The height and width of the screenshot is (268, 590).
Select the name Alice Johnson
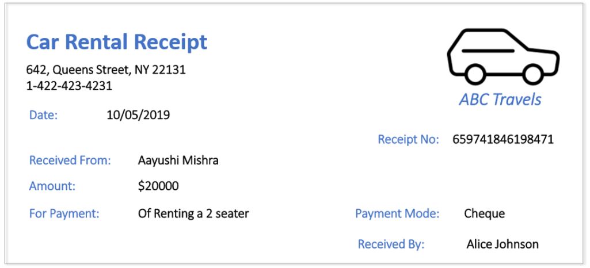click(x=503, y=244)
